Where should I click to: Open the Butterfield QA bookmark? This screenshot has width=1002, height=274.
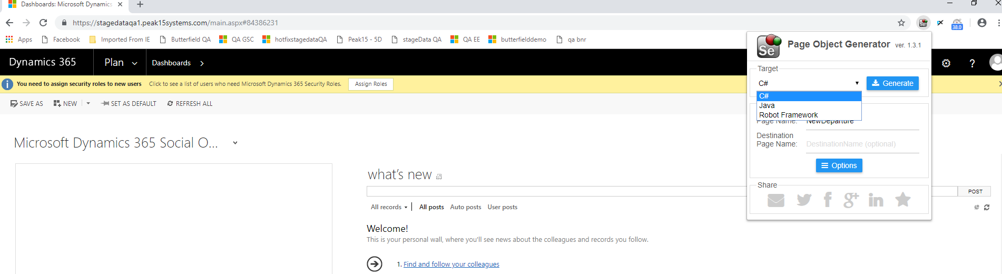coord(185,40)
